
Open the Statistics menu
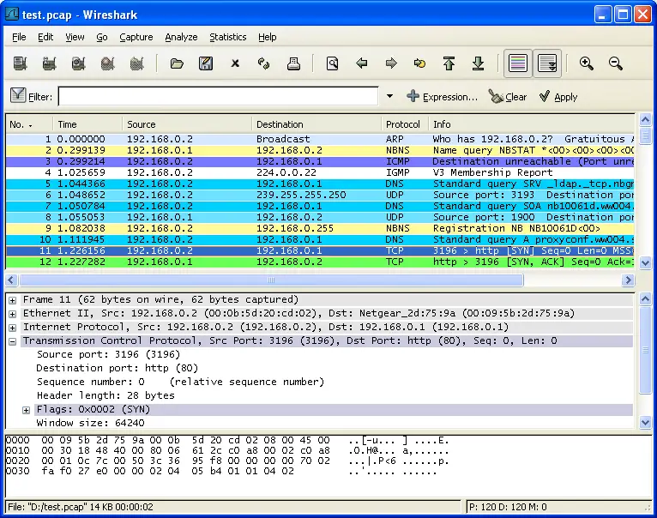coord(227,37)
